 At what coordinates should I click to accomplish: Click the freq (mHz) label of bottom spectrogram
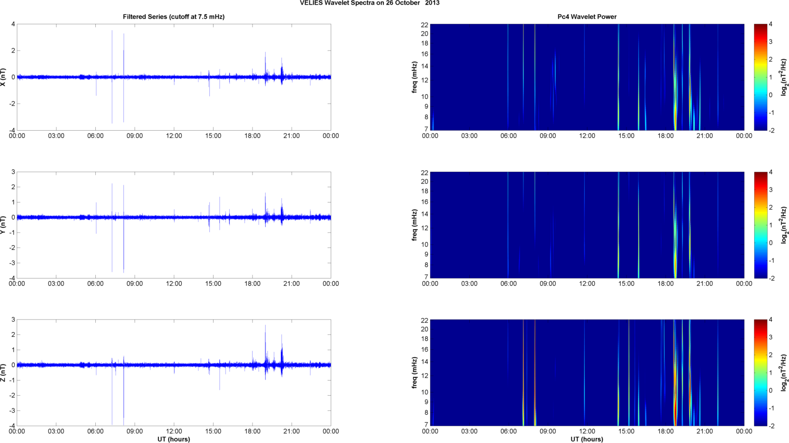415,373
